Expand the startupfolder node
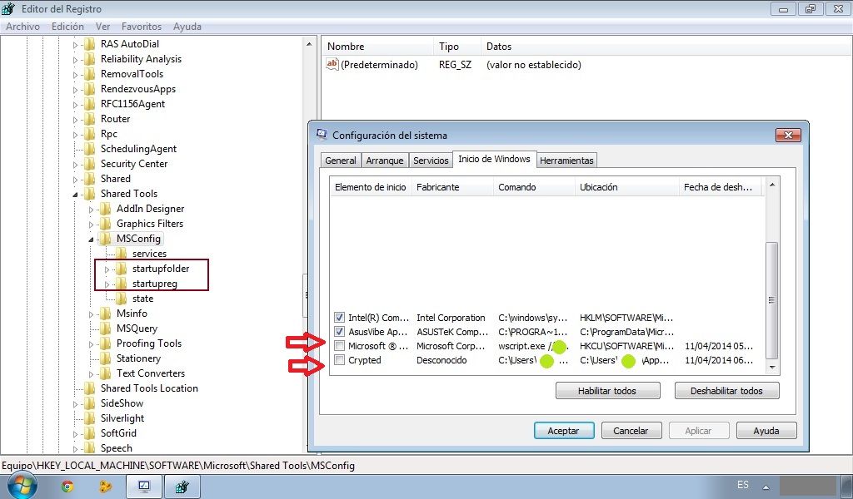 pos(107,269)
